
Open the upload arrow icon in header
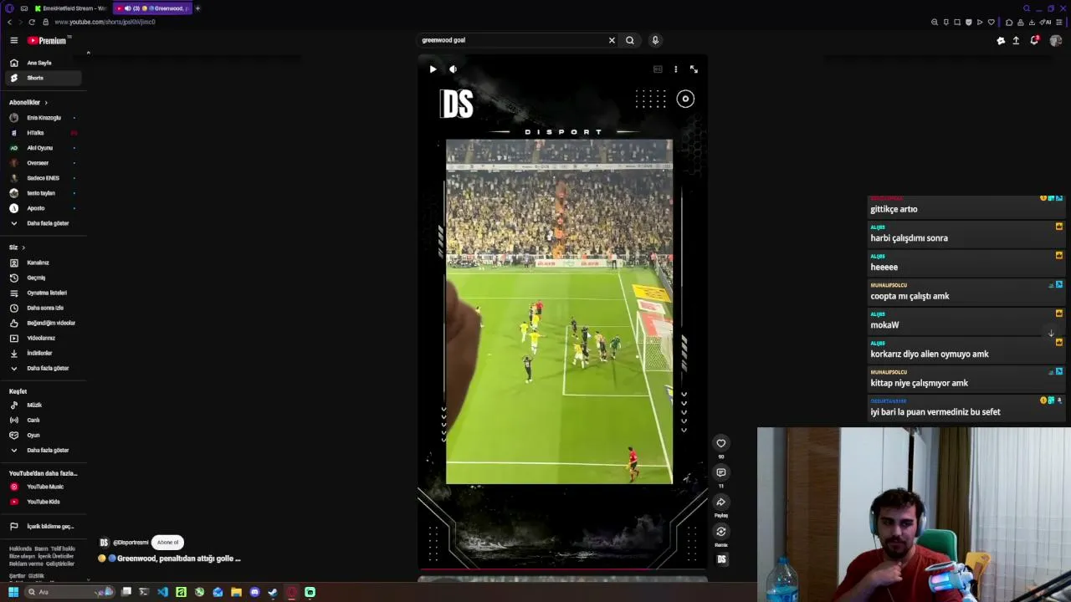(x=1016, y=40)
